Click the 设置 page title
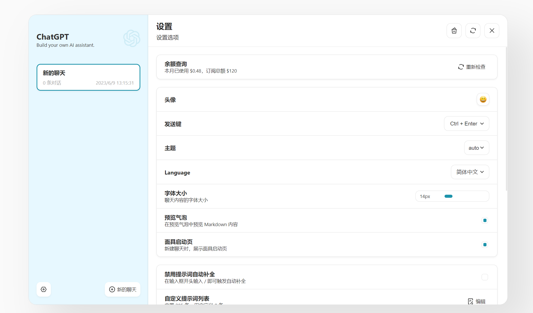 164,27
